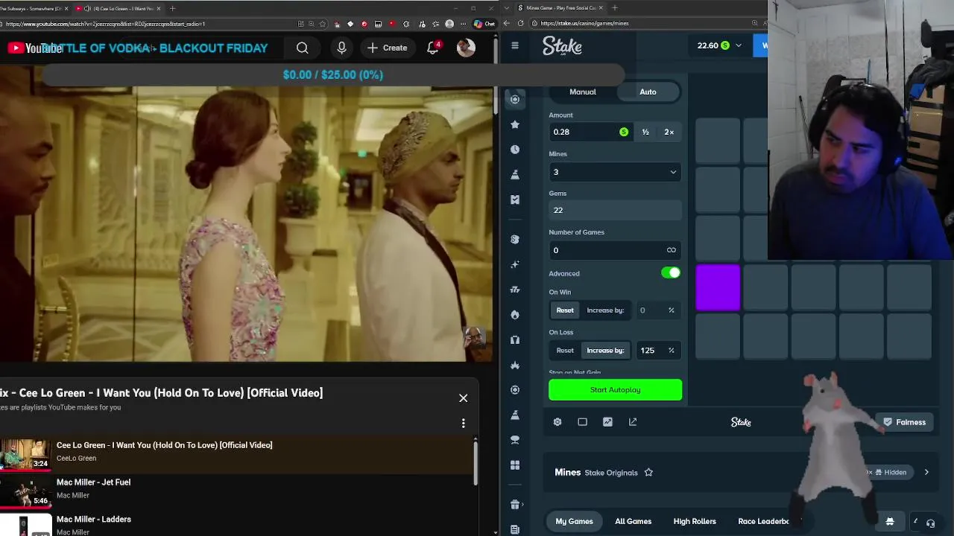Play Mac Miller - Jet Fuel from playlist
The height and width of the screenshot is (536, 954).
237,490
